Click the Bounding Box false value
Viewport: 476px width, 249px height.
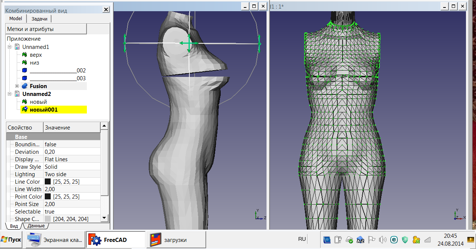(72, 144)
